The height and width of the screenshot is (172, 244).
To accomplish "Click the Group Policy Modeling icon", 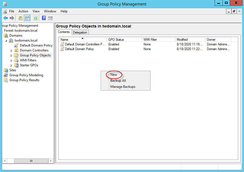I will (x=6, y=75).
